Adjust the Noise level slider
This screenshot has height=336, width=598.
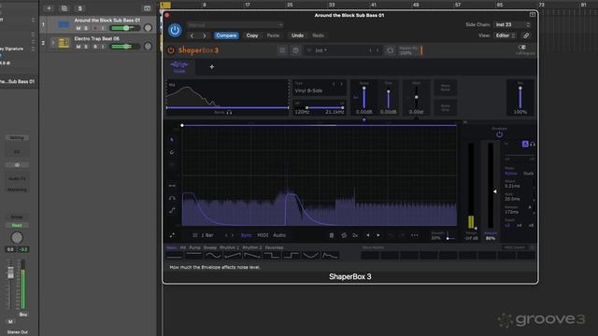coord(363,97)
